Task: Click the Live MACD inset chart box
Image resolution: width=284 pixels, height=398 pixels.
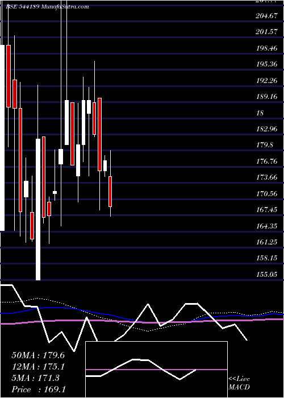Action: (x=156, y=370)
